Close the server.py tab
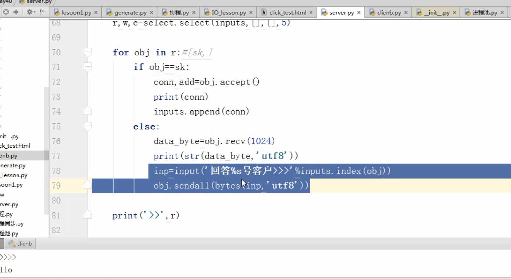Viewport: 511px width, 279px height. tap(359, 12)
